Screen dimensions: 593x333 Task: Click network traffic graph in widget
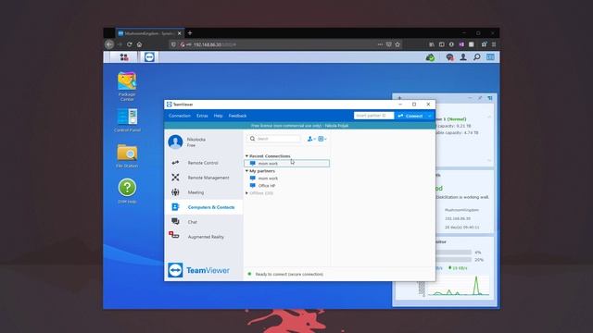coord(458,286)
